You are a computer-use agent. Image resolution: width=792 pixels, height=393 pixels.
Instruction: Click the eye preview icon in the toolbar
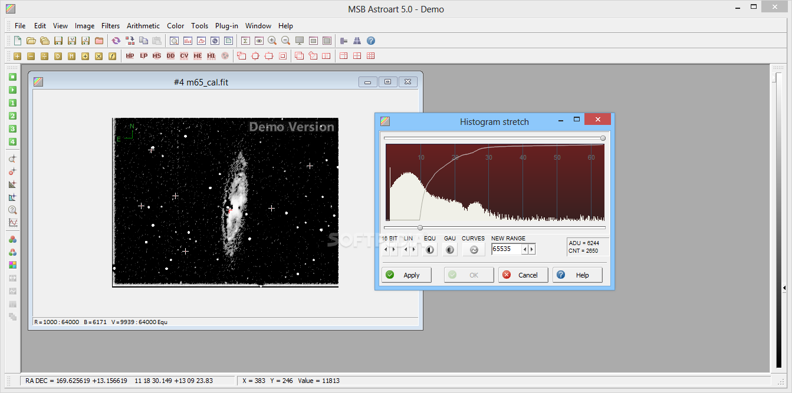(259, 41)
